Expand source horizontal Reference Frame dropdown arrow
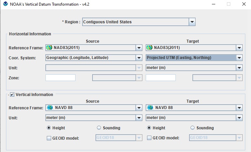This screenshot has height=152, width=251. 139,48
